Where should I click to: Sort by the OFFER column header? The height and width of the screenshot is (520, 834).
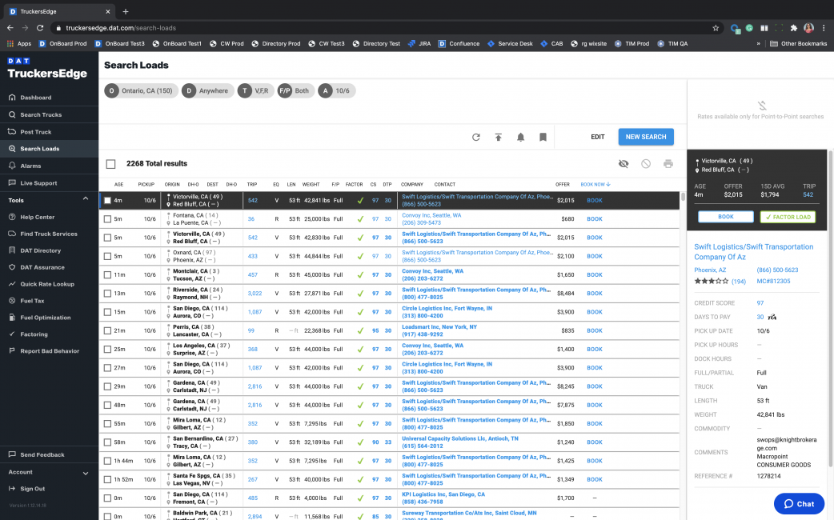(x=562, y=185)
